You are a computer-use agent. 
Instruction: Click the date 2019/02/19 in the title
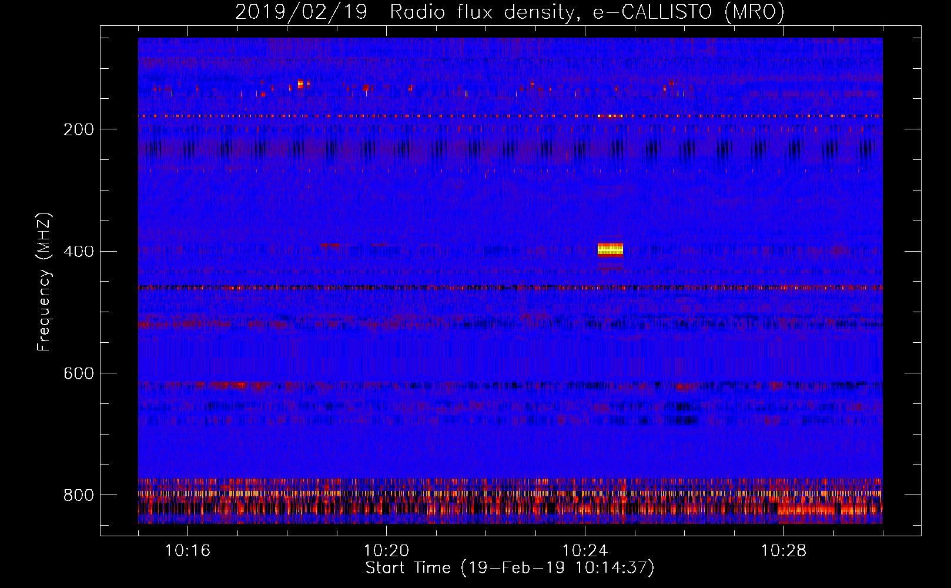pos(301,12)
